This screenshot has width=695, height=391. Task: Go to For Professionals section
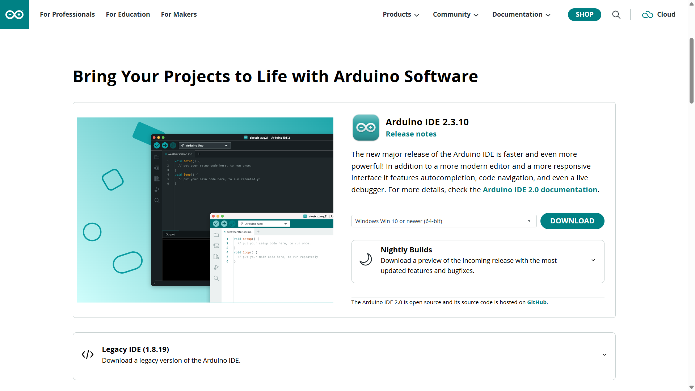click(67, 14)
